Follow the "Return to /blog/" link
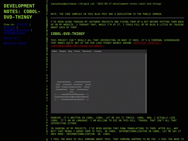 point(15,43)
